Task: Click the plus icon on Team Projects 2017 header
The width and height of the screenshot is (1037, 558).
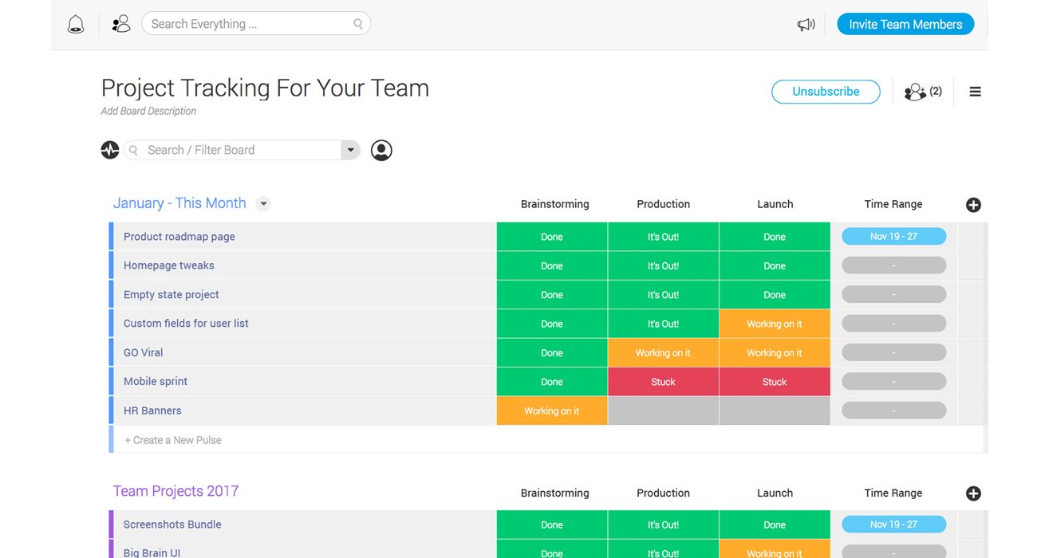Action: 973,493
